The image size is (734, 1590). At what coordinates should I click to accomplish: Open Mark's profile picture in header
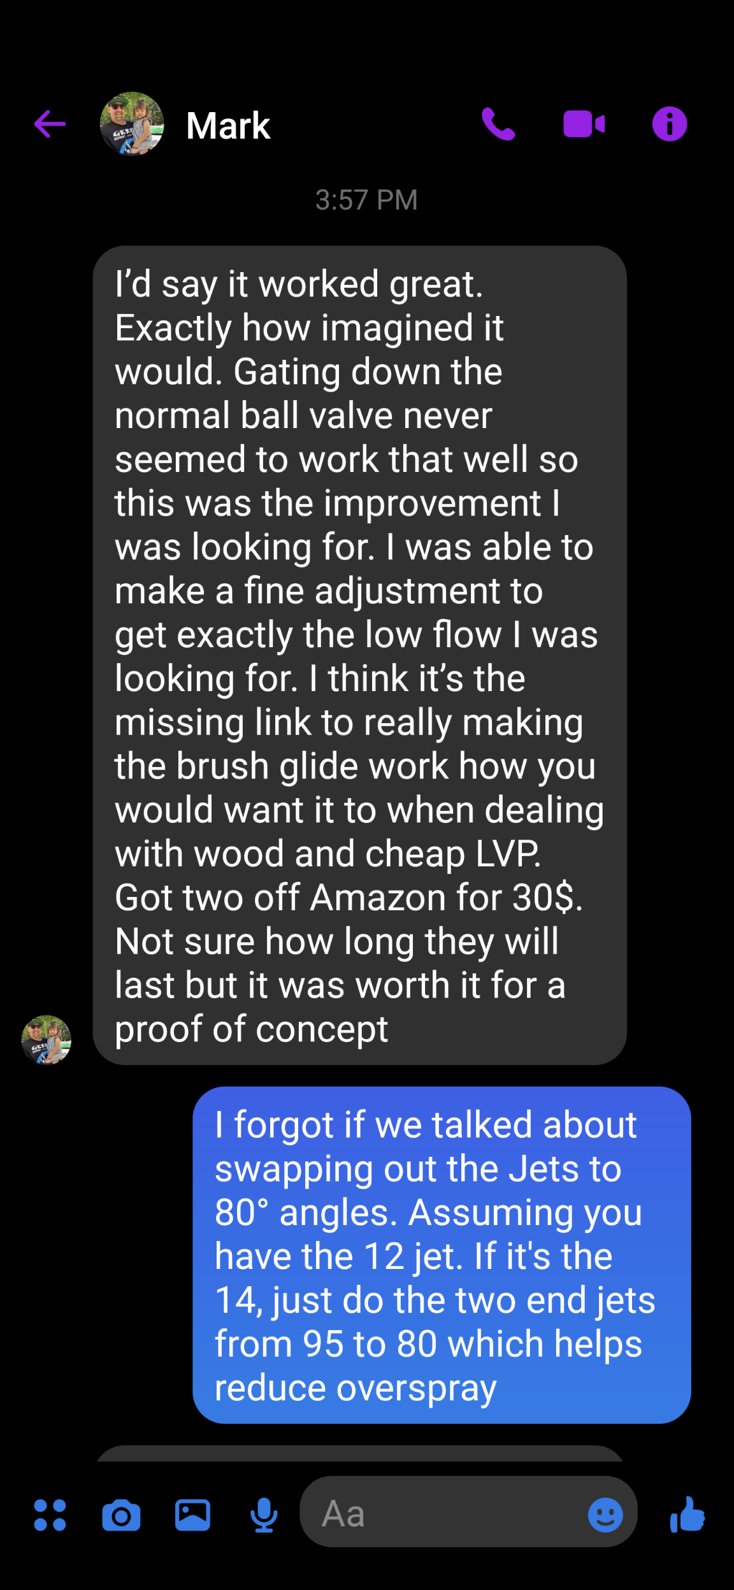(132, 124)
